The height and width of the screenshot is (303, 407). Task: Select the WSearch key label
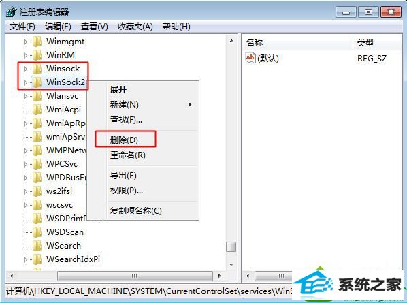[63, 246]
